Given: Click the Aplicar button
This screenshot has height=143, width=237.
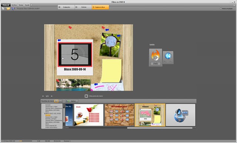Looking at the screenshot, I should tap(72, 101).
